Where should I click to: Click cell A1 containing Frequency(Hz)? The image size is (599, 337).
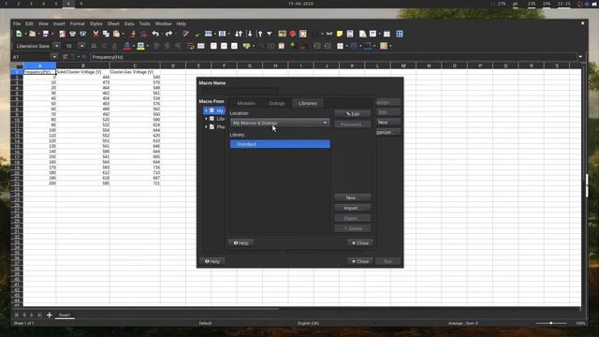coord(39,72)
